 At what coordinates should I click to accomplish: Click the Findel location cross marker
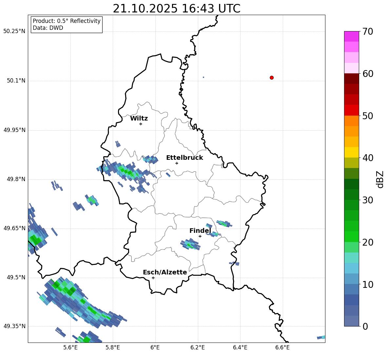tap(200, 236)
